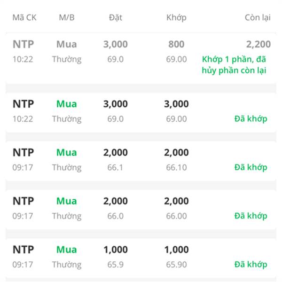Click the remaining quantity 2,200

(258, 45)
